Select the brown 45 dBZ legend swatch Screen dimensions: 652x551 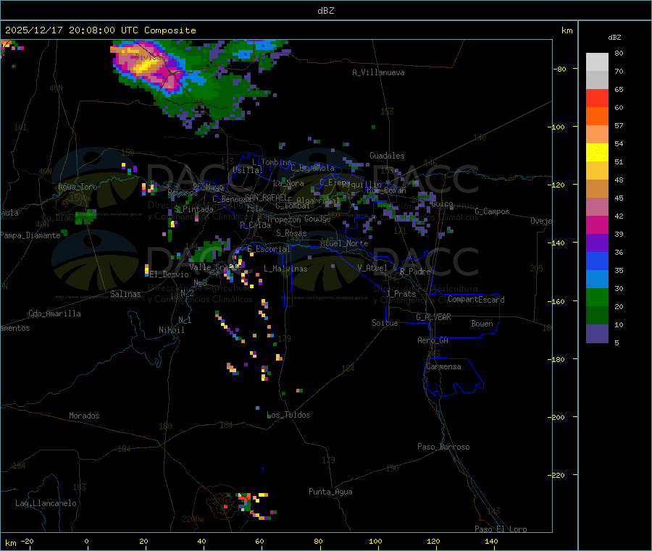pos(597,189)
